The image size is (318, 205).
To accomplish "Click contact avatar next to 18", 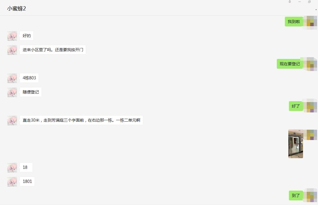I will click(12, 168).
